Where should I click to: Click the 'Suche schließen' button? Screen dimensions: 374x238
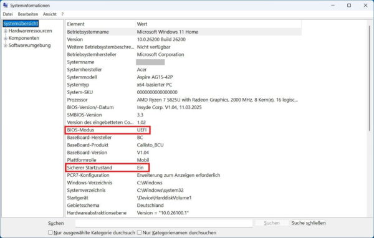(309, 223)
